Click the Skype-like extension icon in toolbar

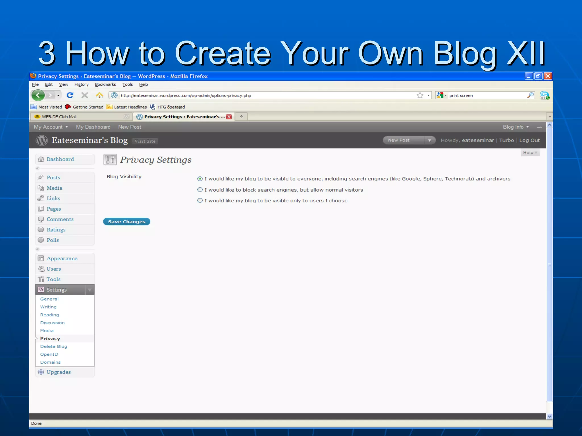coord(544,95)
